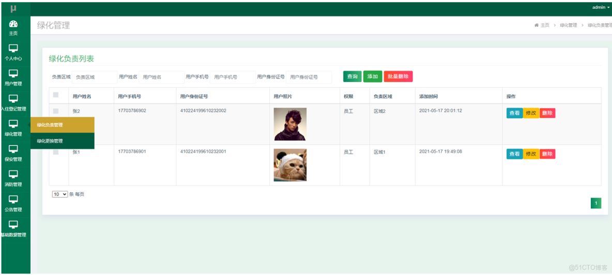The height and width of the screenshot is (275, 612).
Task: Open the photo thumbnail for 张2
Action: click(x=290, y=124)
